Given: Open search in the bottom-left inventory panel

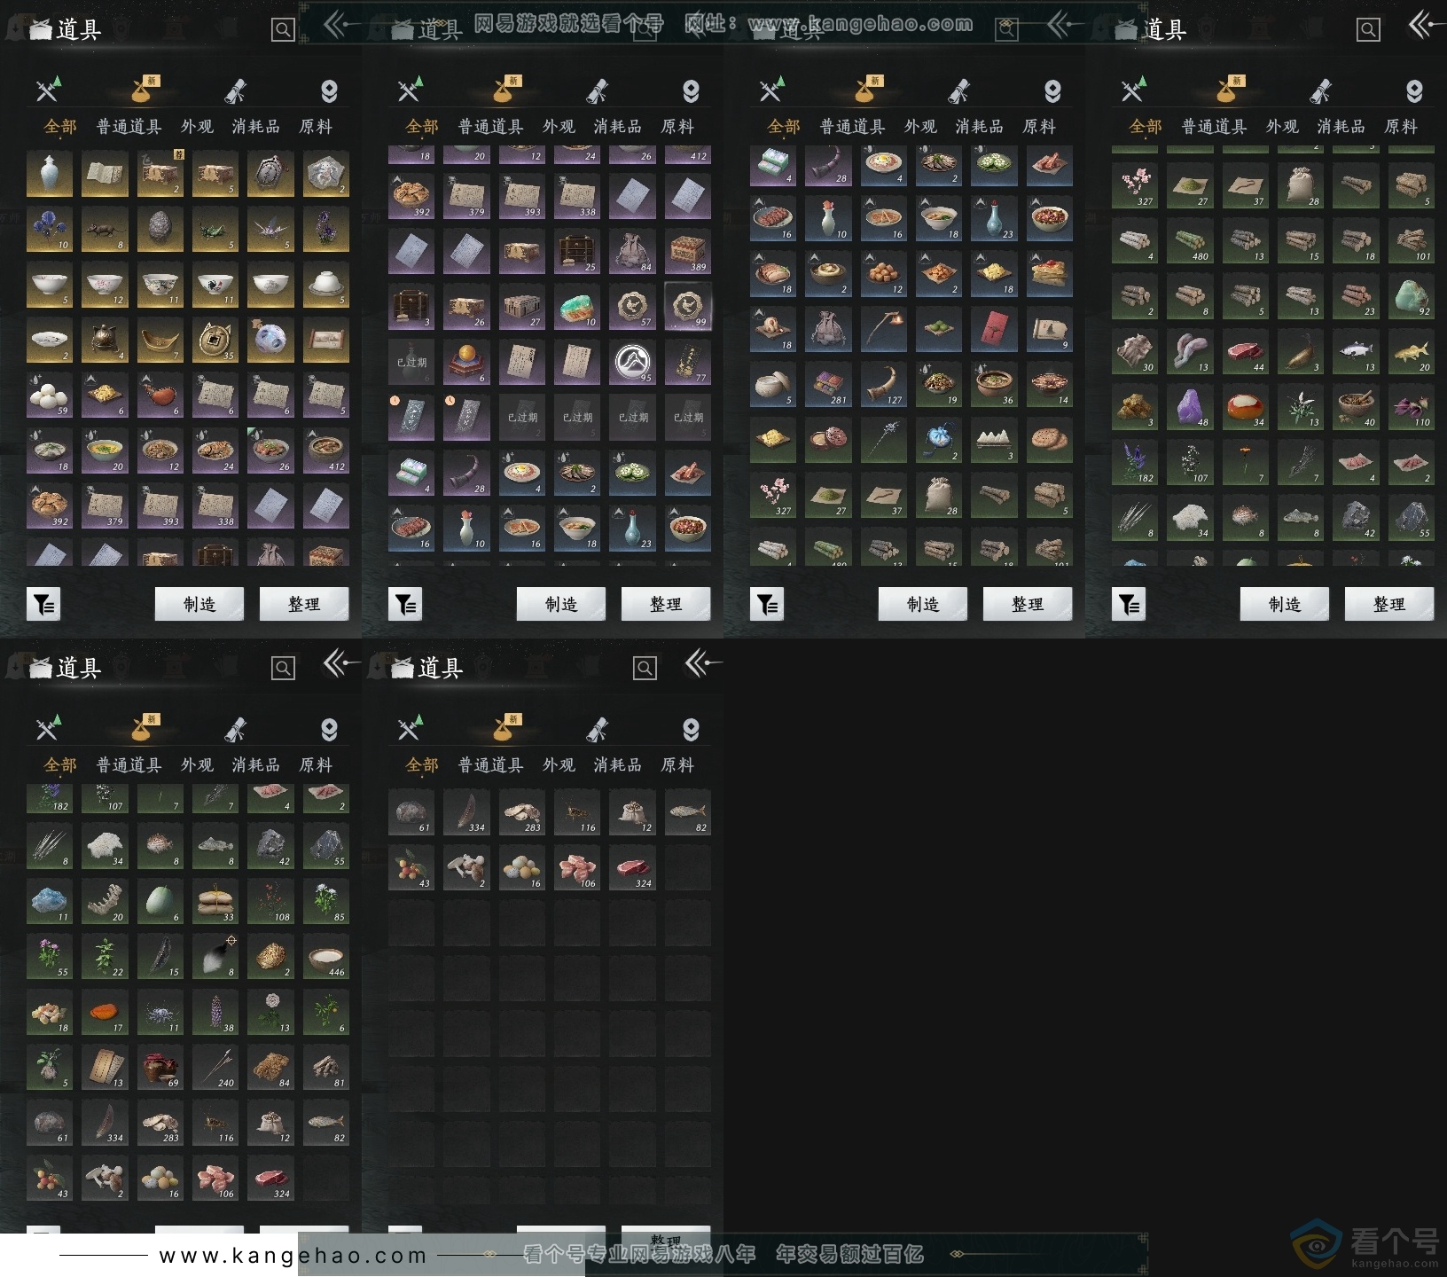Looking at the screenshot, I should (283, 668).
